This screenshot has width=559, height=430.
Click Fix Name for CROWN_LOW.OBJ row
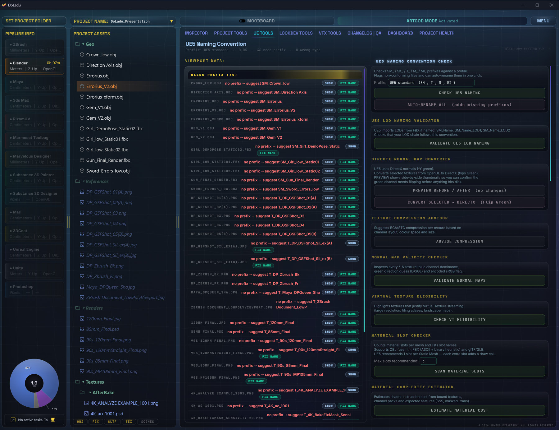(x=348, y=83)
